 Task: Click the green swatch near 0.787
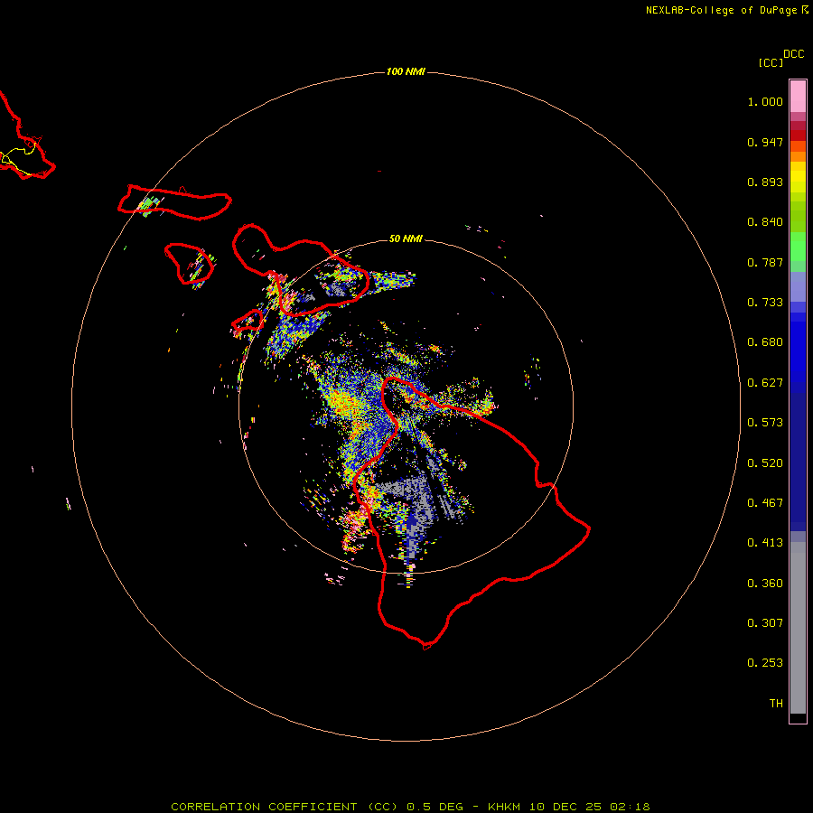[798, 251]
